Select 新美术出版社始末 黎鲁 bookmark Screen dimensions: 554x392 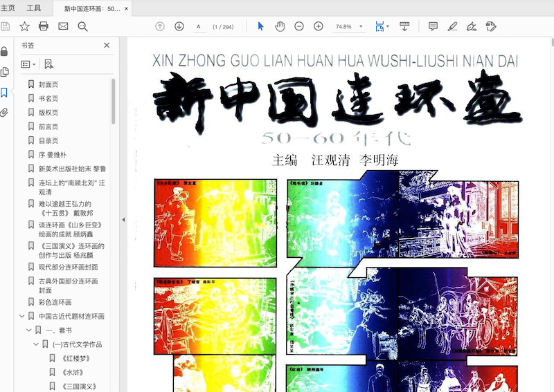72,169
